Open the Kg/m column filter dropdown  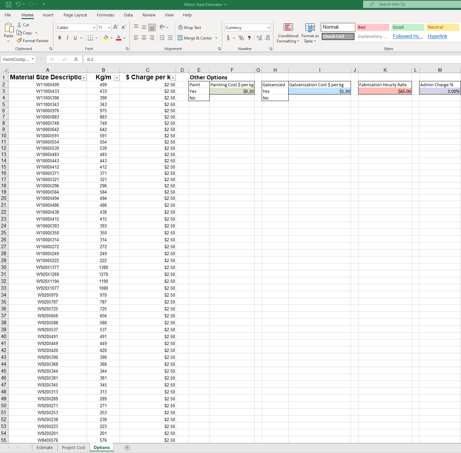(117, 78)
